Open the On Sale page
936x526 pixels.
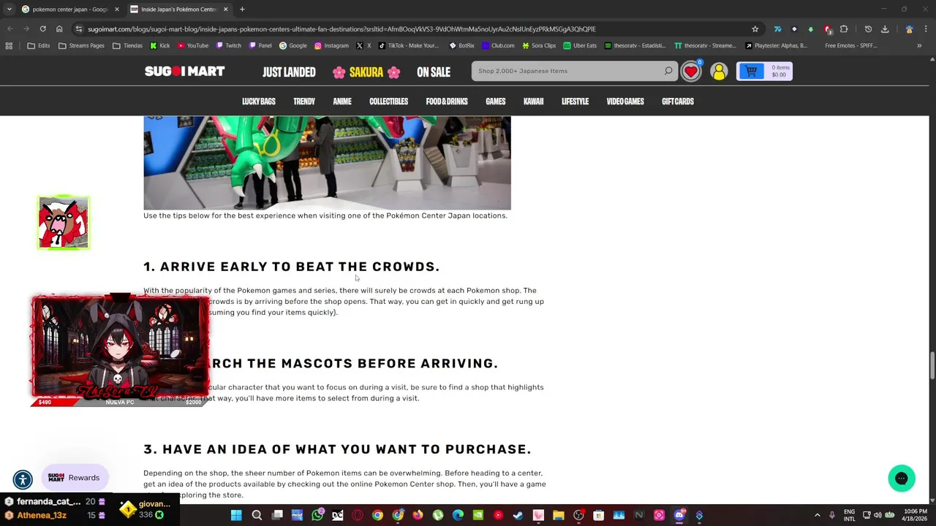tap(434, 72)
